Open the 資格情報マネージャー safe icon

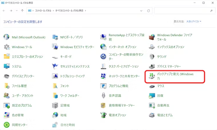tap(103, 105)
